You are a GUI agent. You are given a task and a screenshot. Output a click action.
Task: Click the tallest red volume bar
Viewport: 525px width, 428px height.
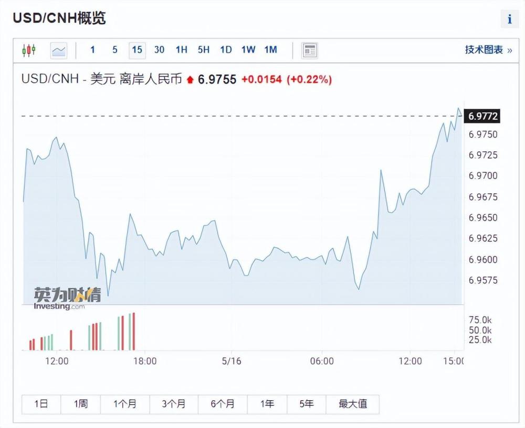pos(133,332)
